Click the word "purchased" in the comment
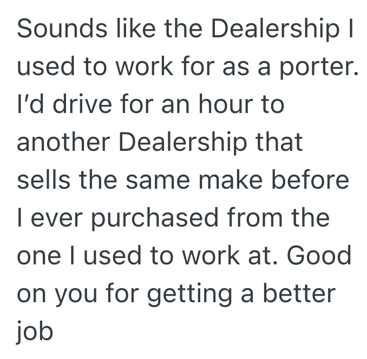 (137, 218)
